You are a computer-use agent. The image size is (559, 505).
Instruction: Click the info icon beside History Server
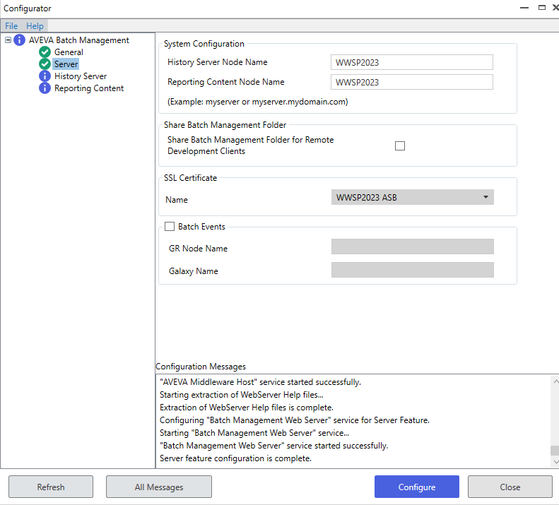(45, 76)
